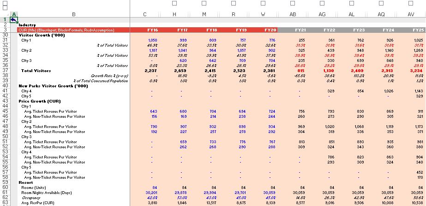
Task: Expand the column group above column AV
Action: point(411,3)
